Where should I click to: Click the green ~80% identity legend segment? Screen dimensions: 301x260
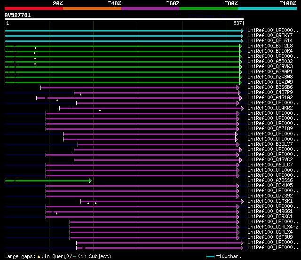209,8
